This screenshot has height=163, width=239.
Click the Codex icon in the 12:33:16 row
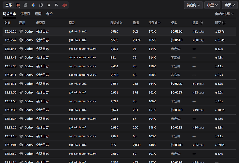[x=21, y=127]
